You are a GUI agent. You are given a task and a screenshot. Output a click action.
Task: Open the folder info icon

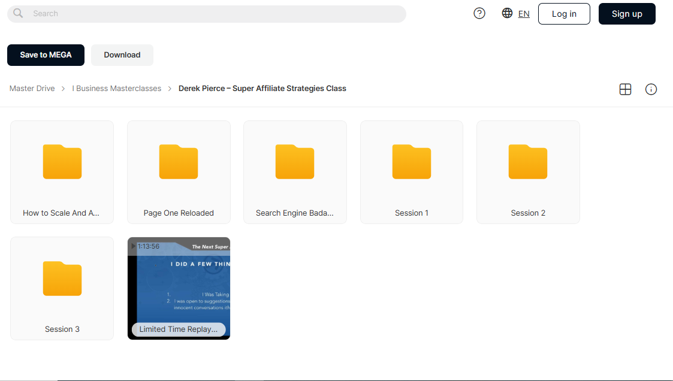coord(651,89)
